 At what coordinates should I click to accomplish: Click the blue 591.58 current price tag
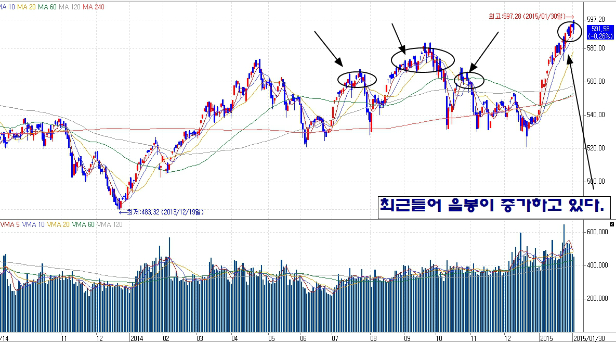pyautogui.click(x=598, y=32)
